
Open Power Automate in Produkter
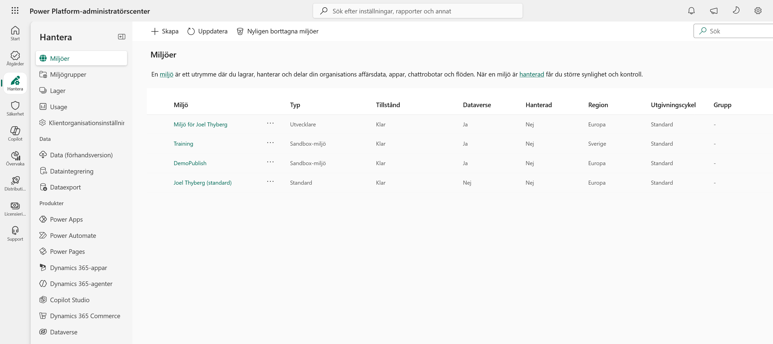[x=81, y=236]
